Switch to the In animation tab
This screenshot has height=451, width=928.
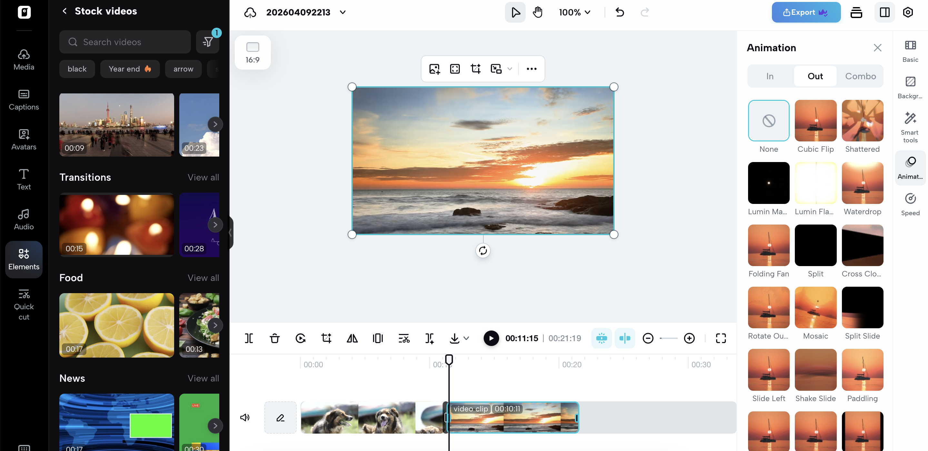769,76
